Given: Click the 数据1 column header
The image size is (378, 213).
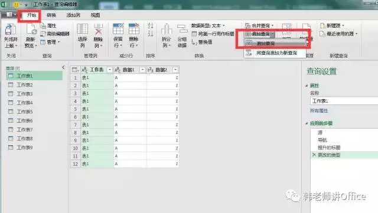Looking at the screenshot, I should coord(130,70).
